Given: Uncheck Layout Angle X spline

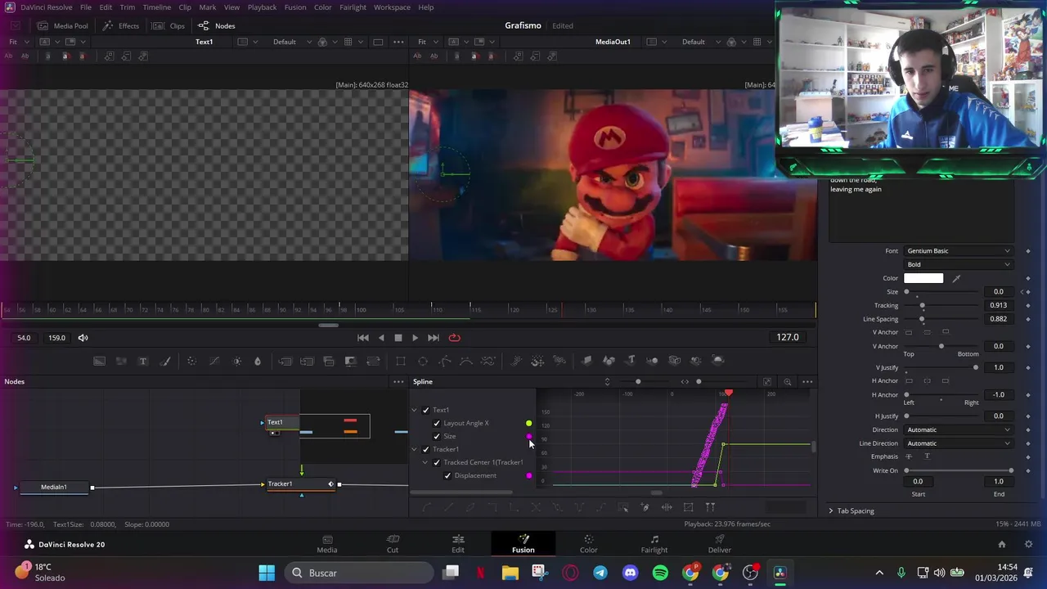Looking at the screenshot, I should pos(436,424).
